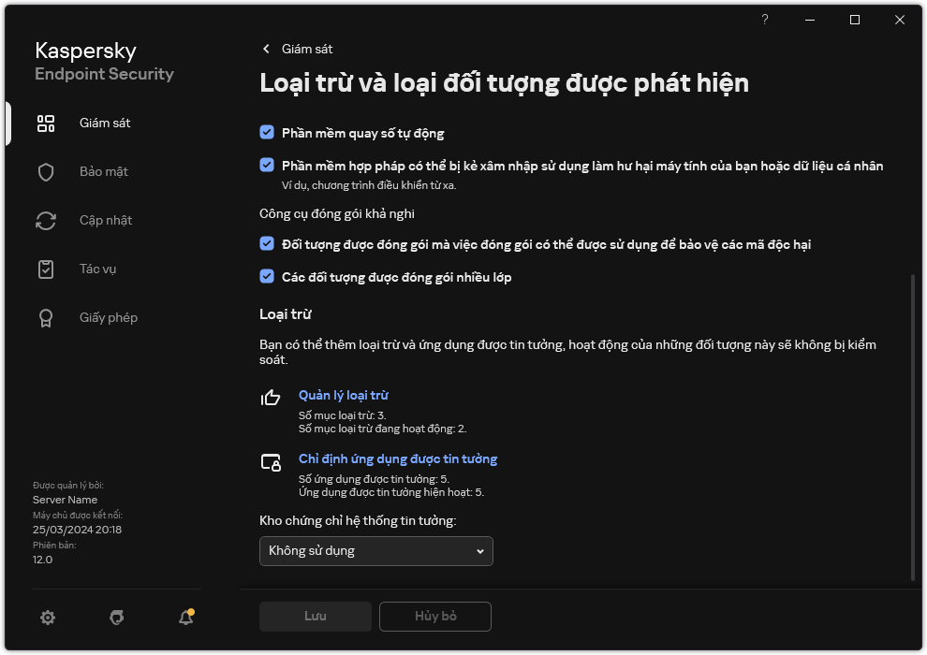Open the settings gear icon
Image resolution: width=927 pixels, height=655 pixels.
click(48, 618)
